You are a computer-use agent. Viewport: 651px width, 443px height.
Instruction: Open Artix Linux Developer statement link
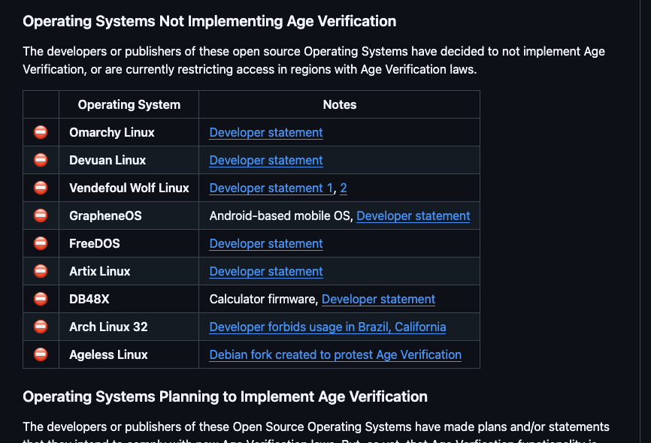(x=266, y=271)
